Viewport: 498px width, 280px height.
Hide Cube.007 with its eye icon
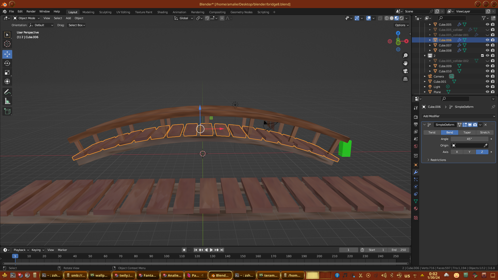(487, 45)
